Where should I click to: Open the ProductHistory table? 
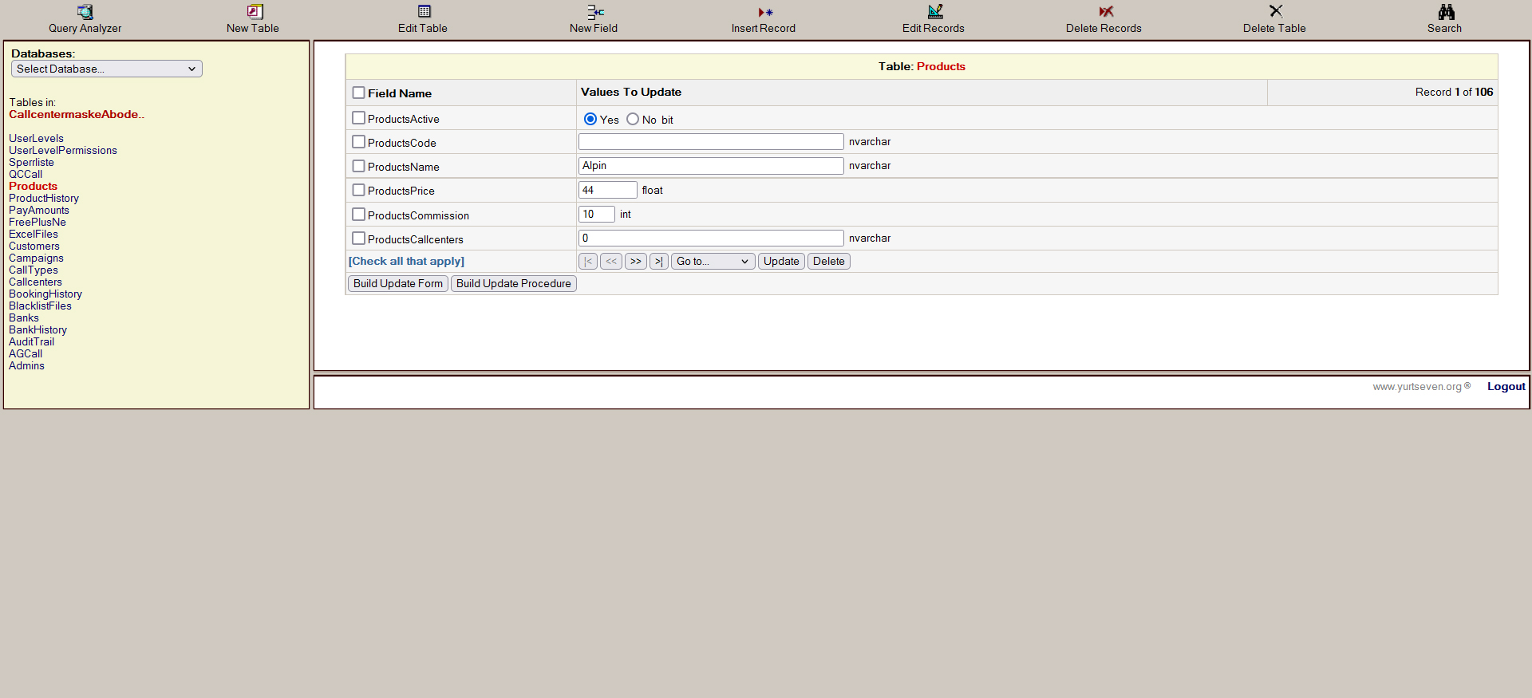(44, 198)
